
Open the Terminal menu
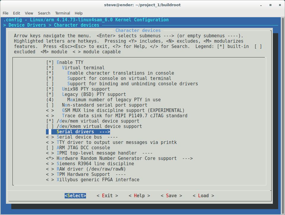click(62, 13)
